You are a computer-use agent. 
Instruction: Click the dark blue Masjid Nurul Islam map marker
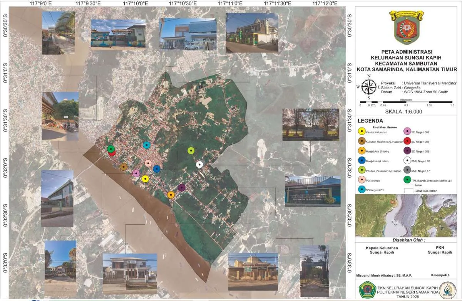(156, 169)
